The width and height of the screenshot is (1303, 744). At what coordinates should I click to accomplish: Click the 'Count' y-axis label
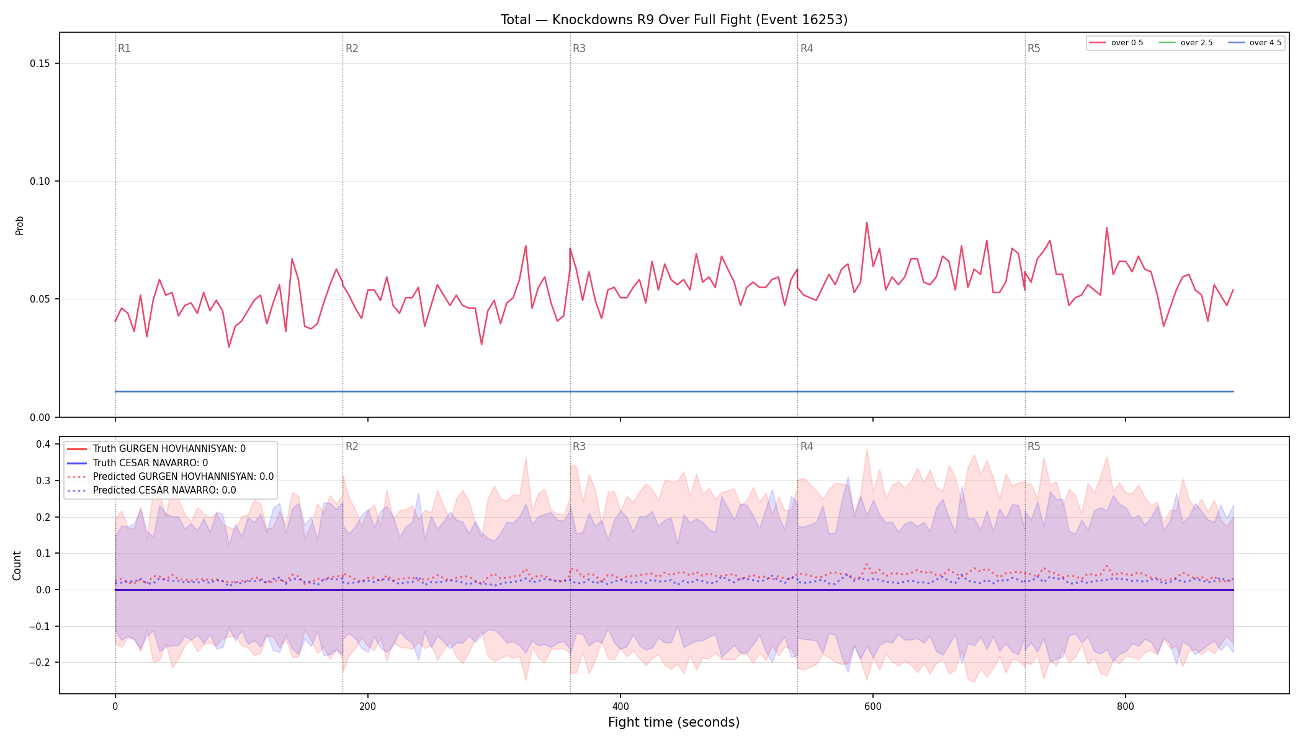coord(17,565)
